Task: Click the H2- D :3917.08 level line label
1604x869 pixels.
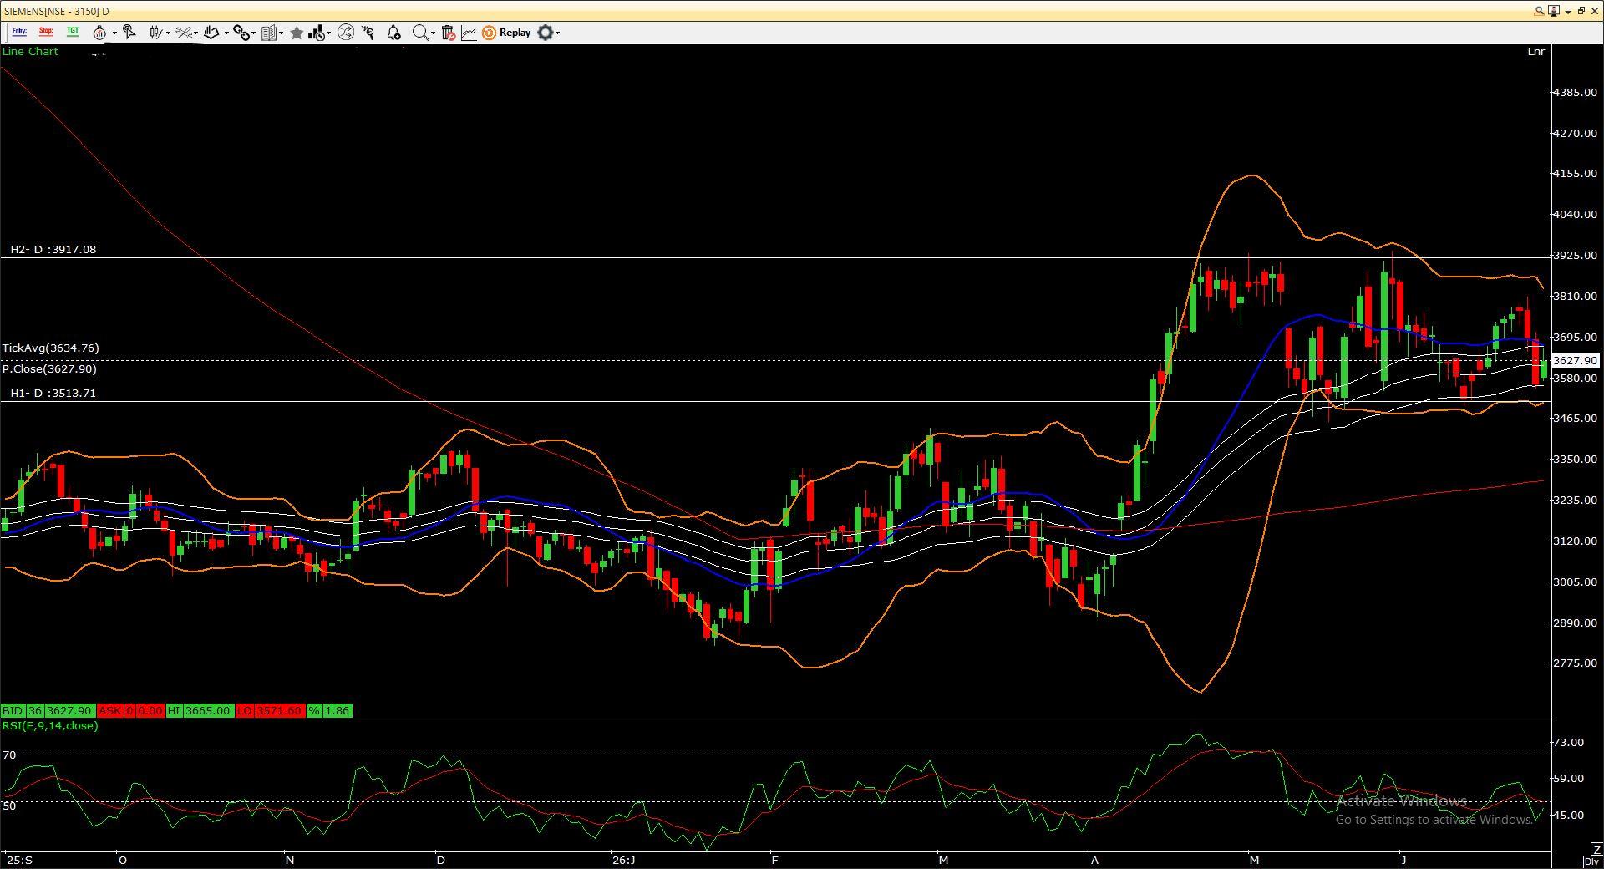Action: pos(53,250)
